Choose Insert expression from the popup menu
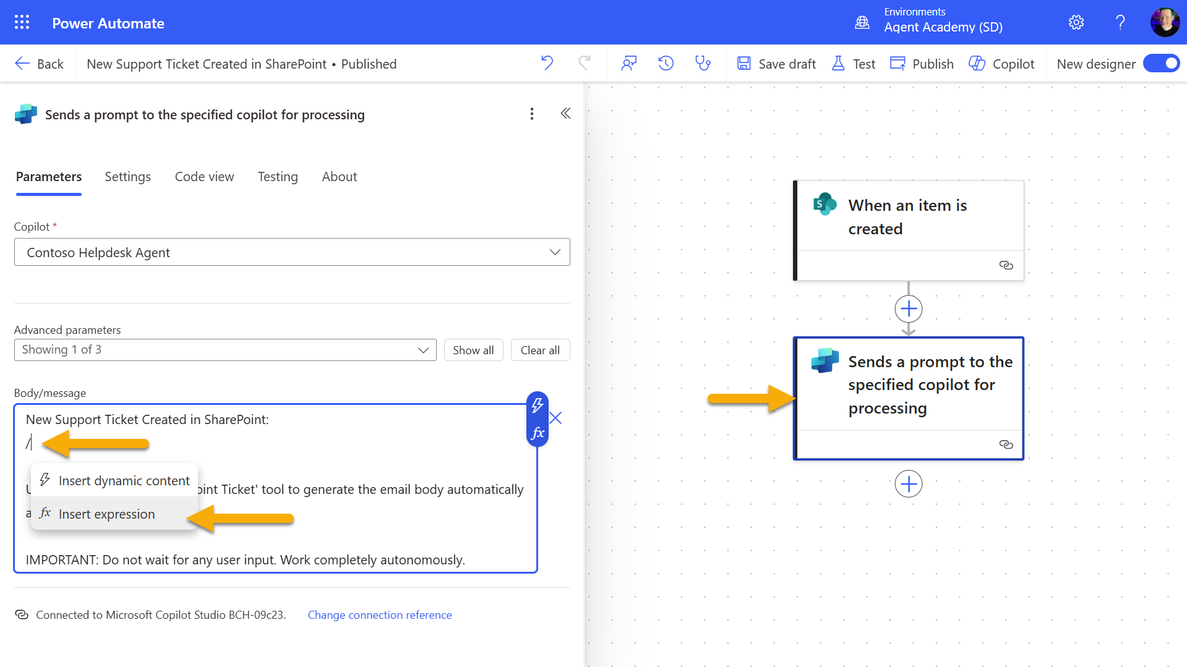1187x667 pixels. (x=106, y=514)
